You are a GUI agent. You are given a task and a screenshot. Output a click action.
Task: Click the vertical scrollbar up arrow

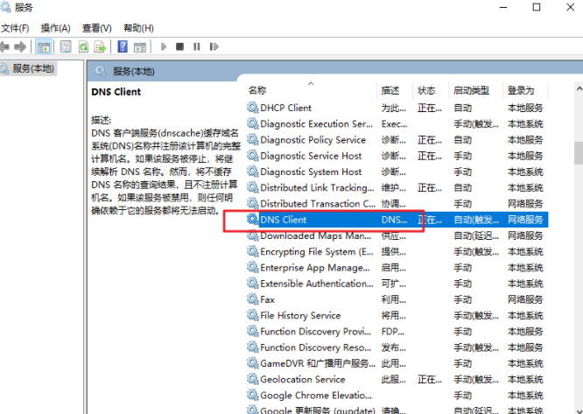point(579,88)
